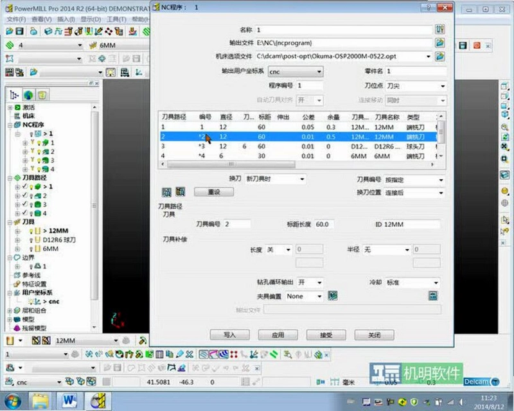Screen dimensions: 514x411
Task: Click the 重设 button
Action: click(214, 192)
